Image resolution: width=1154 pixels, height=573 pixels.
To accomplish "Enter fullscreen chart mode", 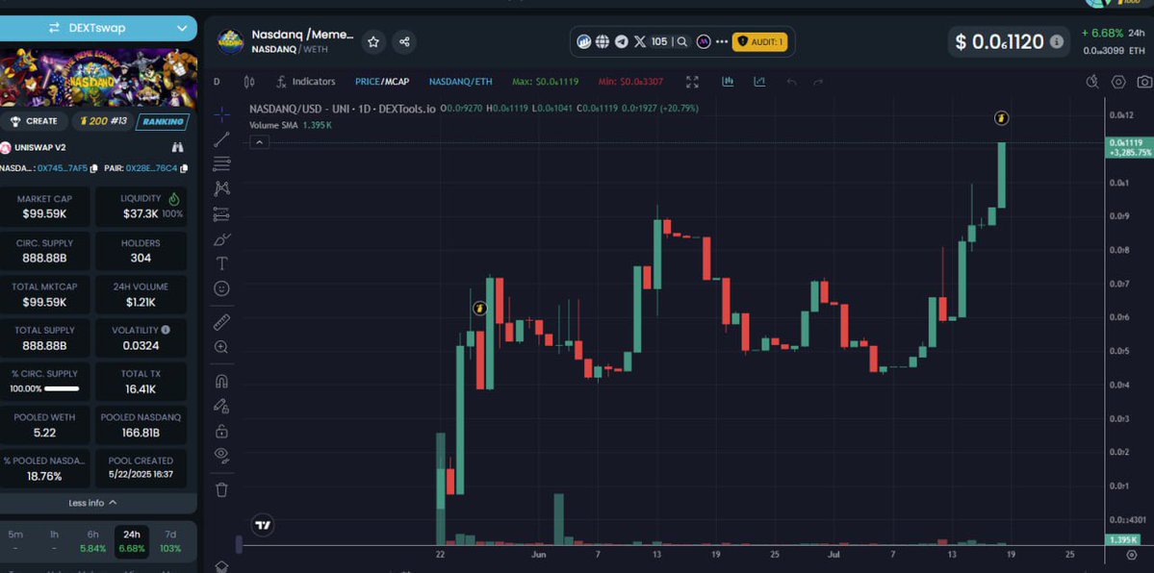I will [692, 82].
